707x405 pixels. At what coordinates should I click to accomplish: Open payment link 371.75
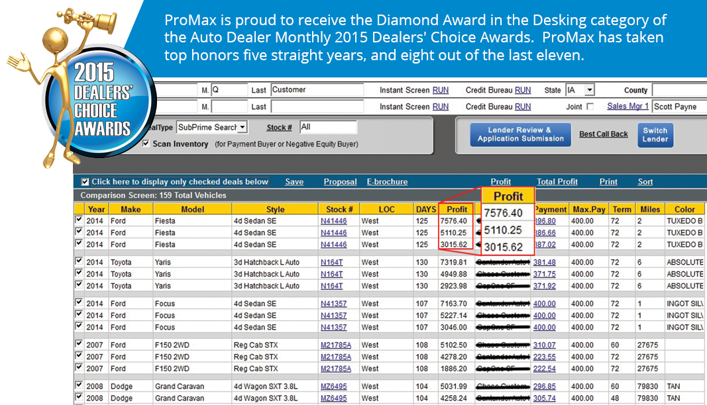pyautogui.click(x=544, y=274)
